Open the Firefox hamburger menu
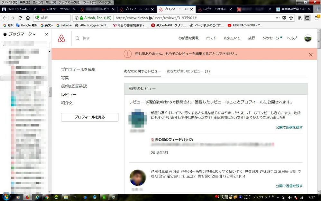Viewport: 321px width, 201px height. pyautogui.click(x=316, y=18)
